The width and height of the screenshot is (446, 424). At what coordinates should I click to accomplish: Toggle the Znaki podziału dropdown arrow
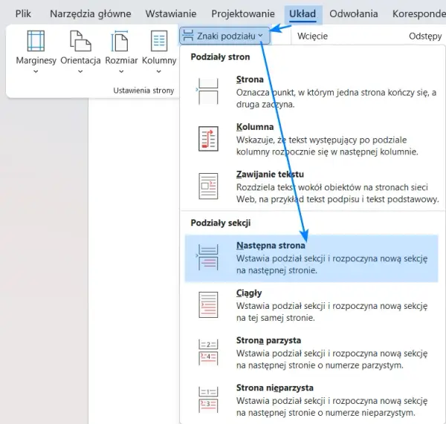click(261, 36)
